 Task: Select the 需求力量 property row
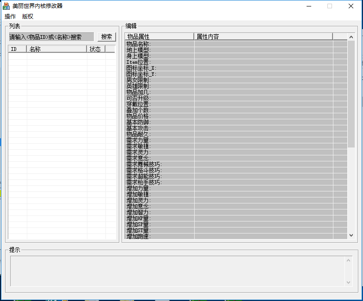click(159, 140)
